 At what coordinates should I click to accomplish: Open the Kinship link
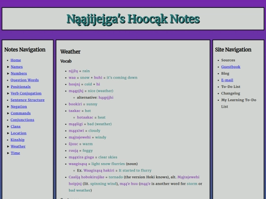[17, 140]
